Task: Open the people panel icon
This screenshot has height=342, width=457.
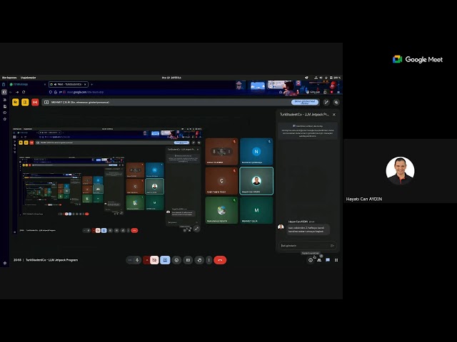Action: [319, 260]
